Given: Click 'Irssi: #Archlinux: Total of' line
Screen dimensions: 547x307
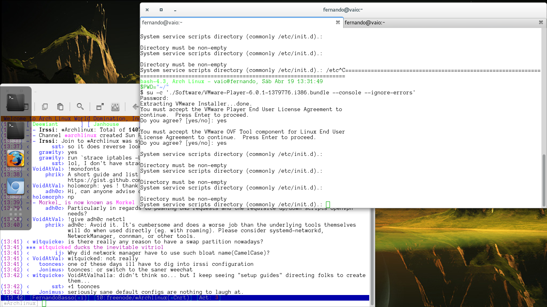Looking at the screenshot, I should (89, 130).
